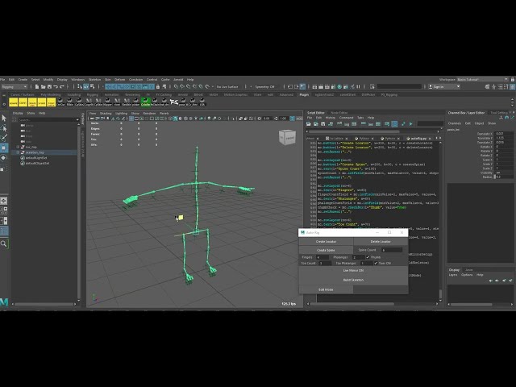Screen dimensions: 516x387
Task: Click the Maya logo icon at bottom left
Action: [x=4, y=302]
